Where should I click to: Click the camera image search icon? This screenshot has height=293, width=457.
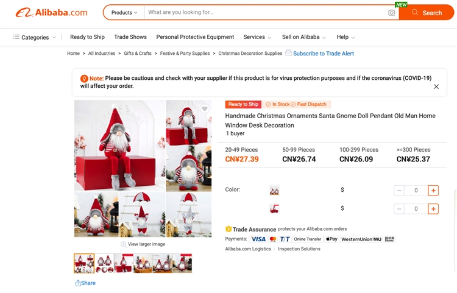(x=392, y=13)
